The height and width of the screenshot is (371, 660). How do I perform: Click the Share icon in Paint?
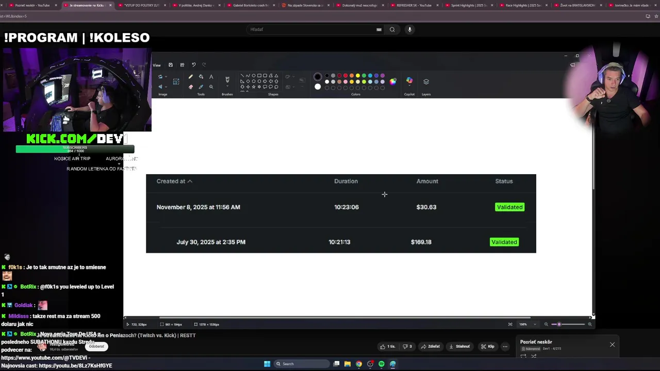(182, 65)
